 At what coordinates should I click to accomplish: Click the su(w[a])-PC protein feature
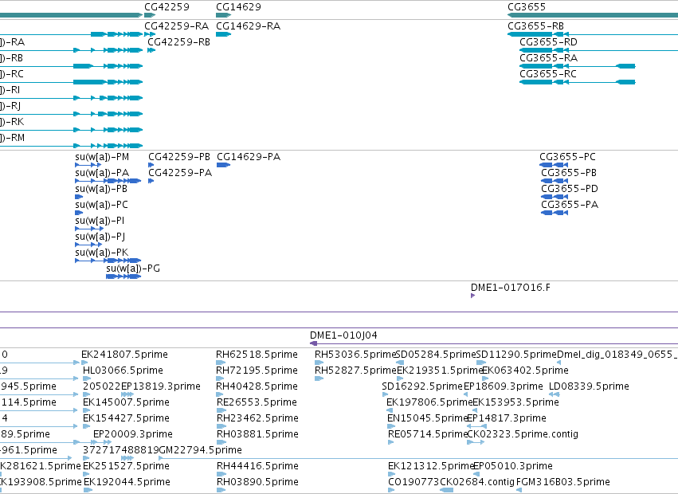pyautogui.click(x=79, y=213)
